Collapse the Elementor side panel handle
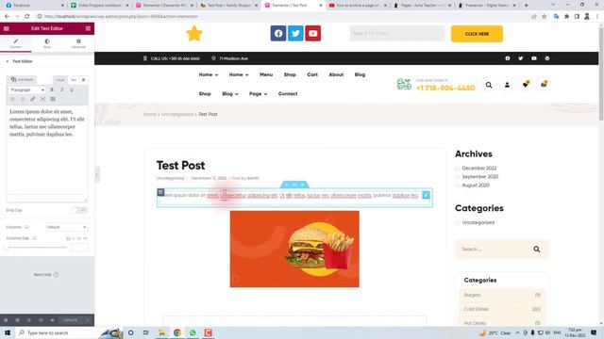604x339 pixels. (x=96, y=175)
